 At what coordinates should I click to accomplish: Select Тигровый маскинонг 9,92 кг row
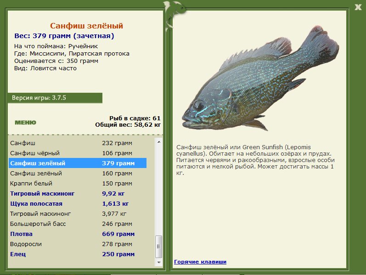click(x=78, y=194)
